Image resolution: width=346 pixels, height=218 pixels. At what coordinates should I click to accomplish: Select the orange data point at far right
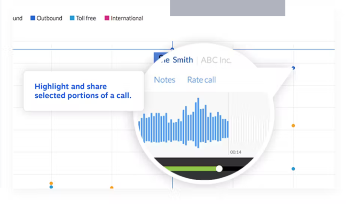(x=293, y=126)
